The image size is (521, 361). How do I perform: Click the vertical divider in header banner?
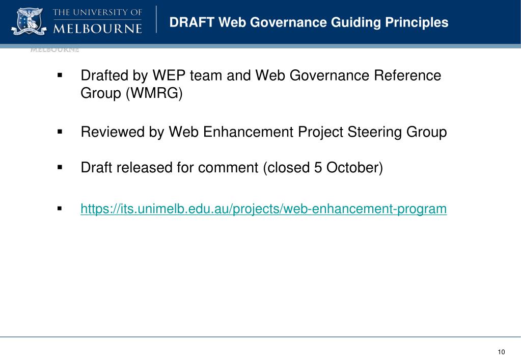tap(156, 19)
